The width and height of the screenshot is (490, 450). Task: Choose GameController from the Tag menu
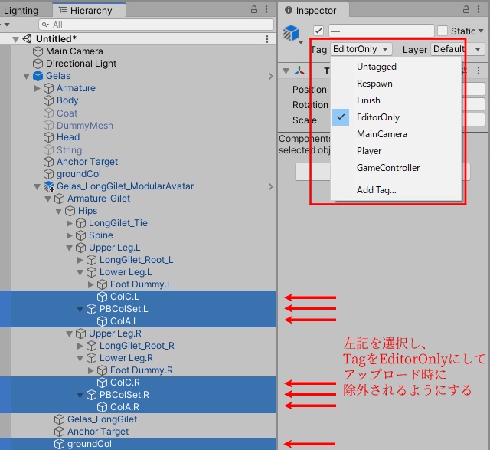point(396,168)
